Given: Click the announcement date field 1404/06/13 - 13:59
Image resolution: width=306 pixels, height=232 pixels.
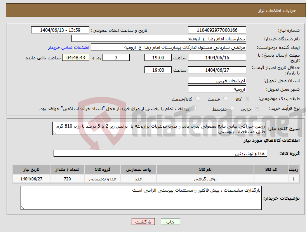Looking at the screenshot, I should coord(60,30).
